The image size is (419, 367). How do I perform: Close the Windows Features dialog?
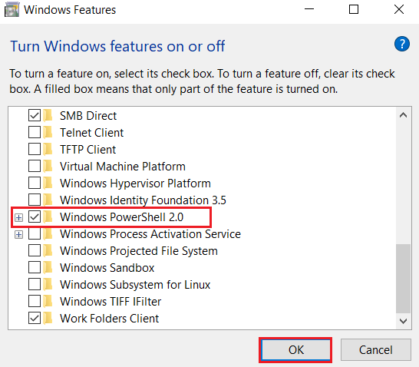(x=399, y=9)
